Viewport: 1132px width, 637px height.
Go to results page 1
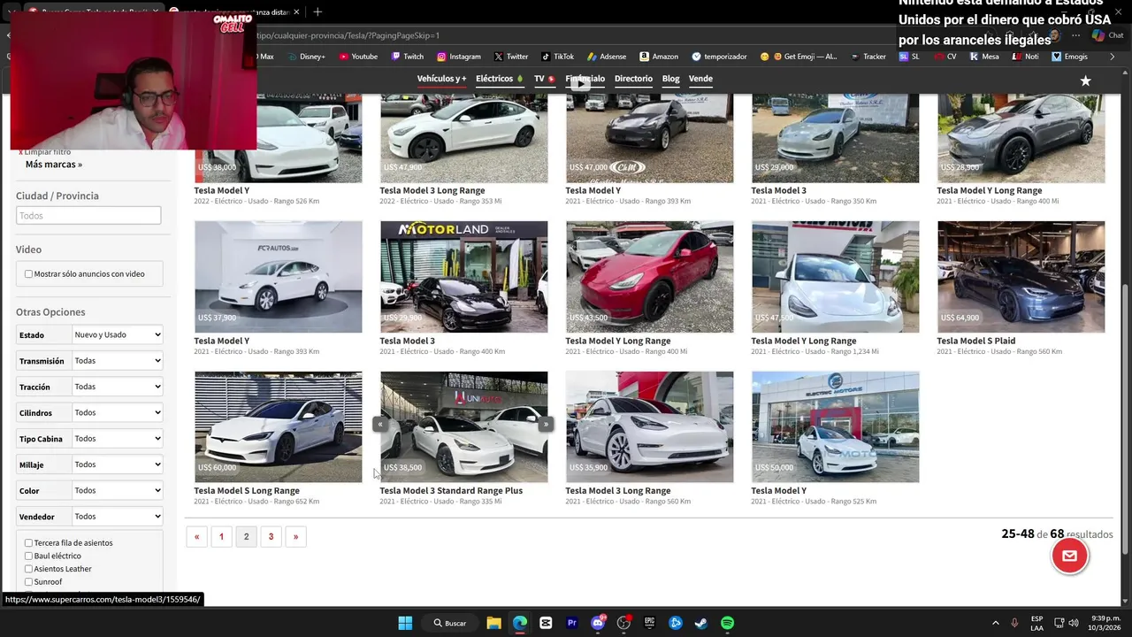tap(221, 536)
